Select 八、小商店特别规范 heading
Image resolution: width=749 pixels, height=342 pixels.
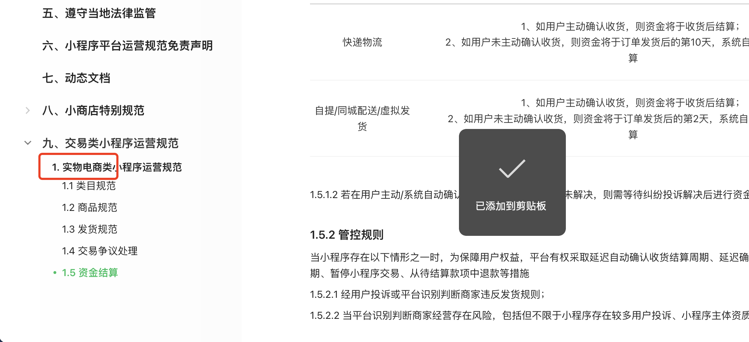pyautogui.click(x=93, y=110)
